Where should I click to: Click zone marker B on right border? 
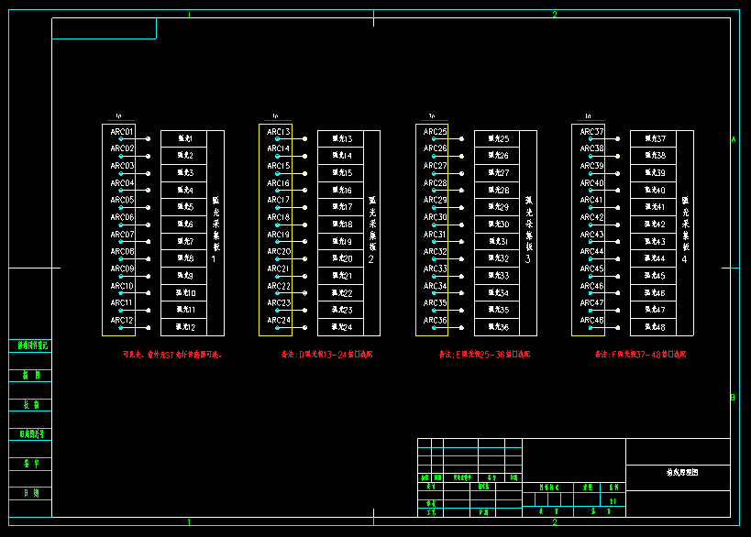click(733, 397)
